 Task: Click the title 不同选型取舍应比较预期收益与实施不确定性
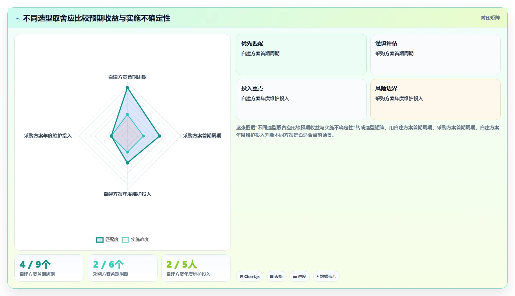coord(96,18)
